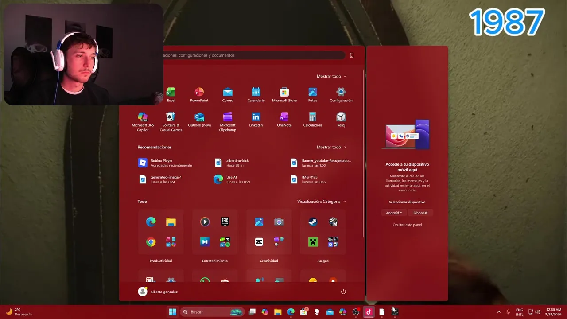The image size is (567, 319).
Task: Launch Google Chrome in Productividad group
Action: point(151,242)
